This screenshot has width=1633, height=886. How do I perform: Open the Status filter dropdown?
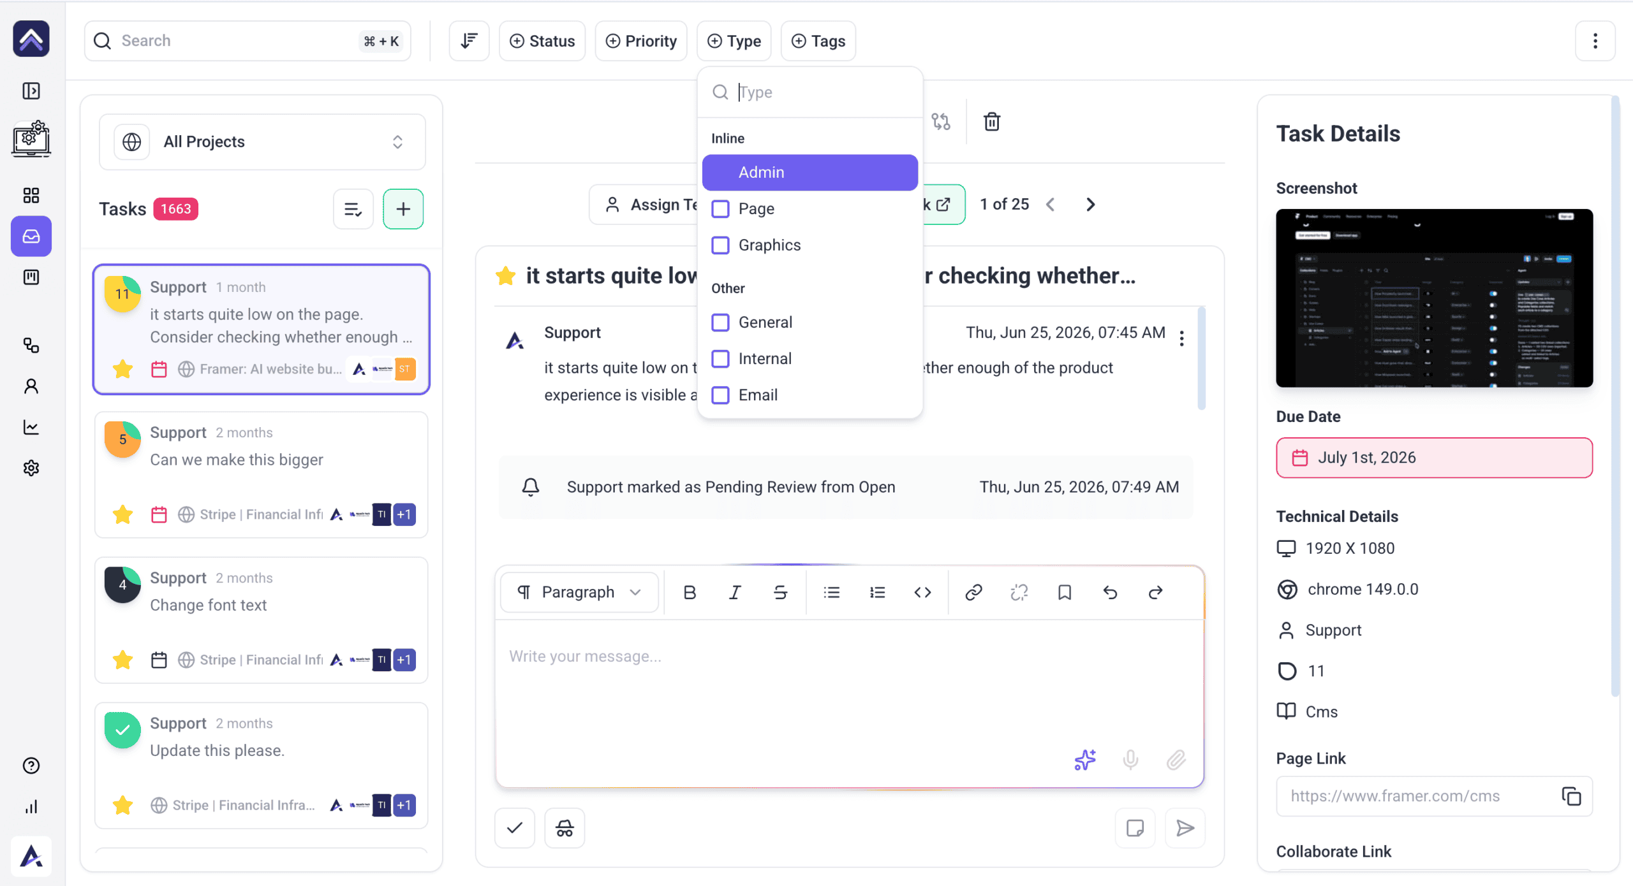[542, 41]
